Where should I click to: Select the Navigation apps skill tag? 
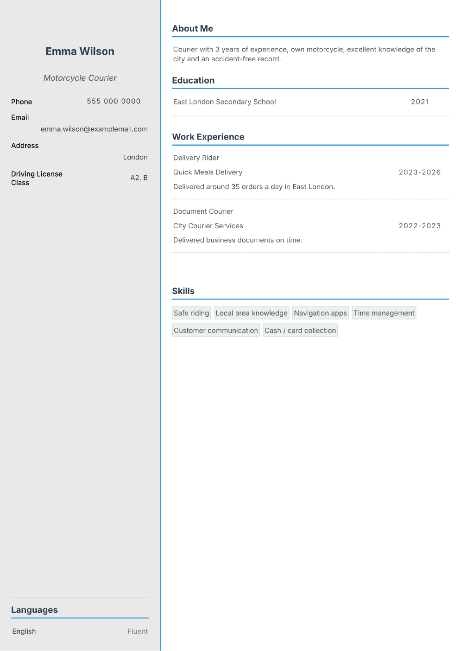[x=321, y=313]
